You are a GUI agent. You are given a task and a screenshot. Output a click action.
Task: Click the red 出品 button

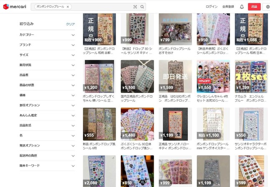254,7
